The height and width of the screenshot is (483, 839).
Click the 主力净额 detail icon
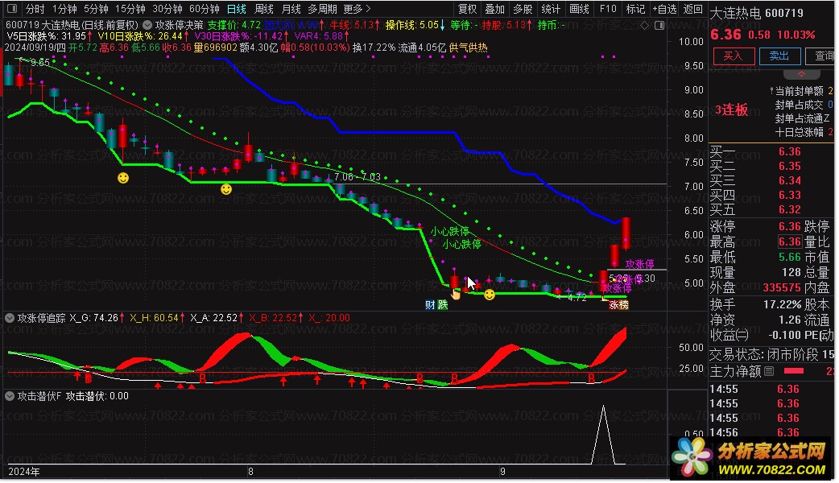pos(768,370)
